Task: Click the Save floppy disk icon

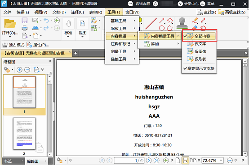Action: coord(25,21)
